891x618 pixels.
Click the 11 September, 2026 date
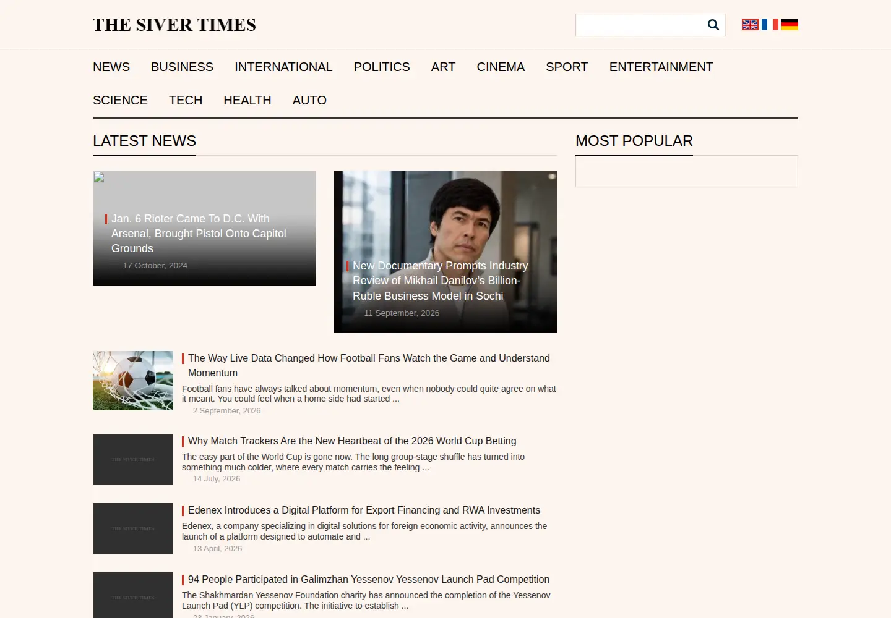(x=402, y=313)
